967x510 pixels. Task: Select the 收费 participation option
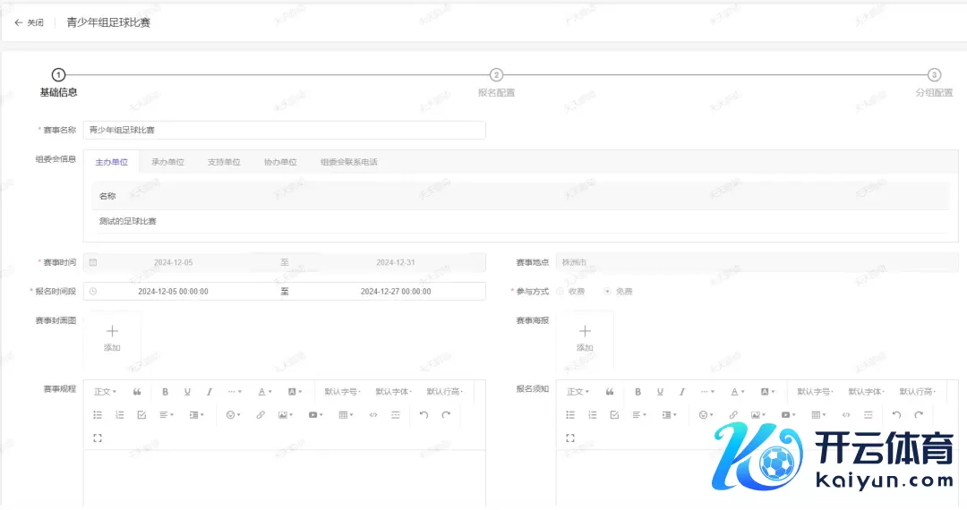click(x=561, y=292)
